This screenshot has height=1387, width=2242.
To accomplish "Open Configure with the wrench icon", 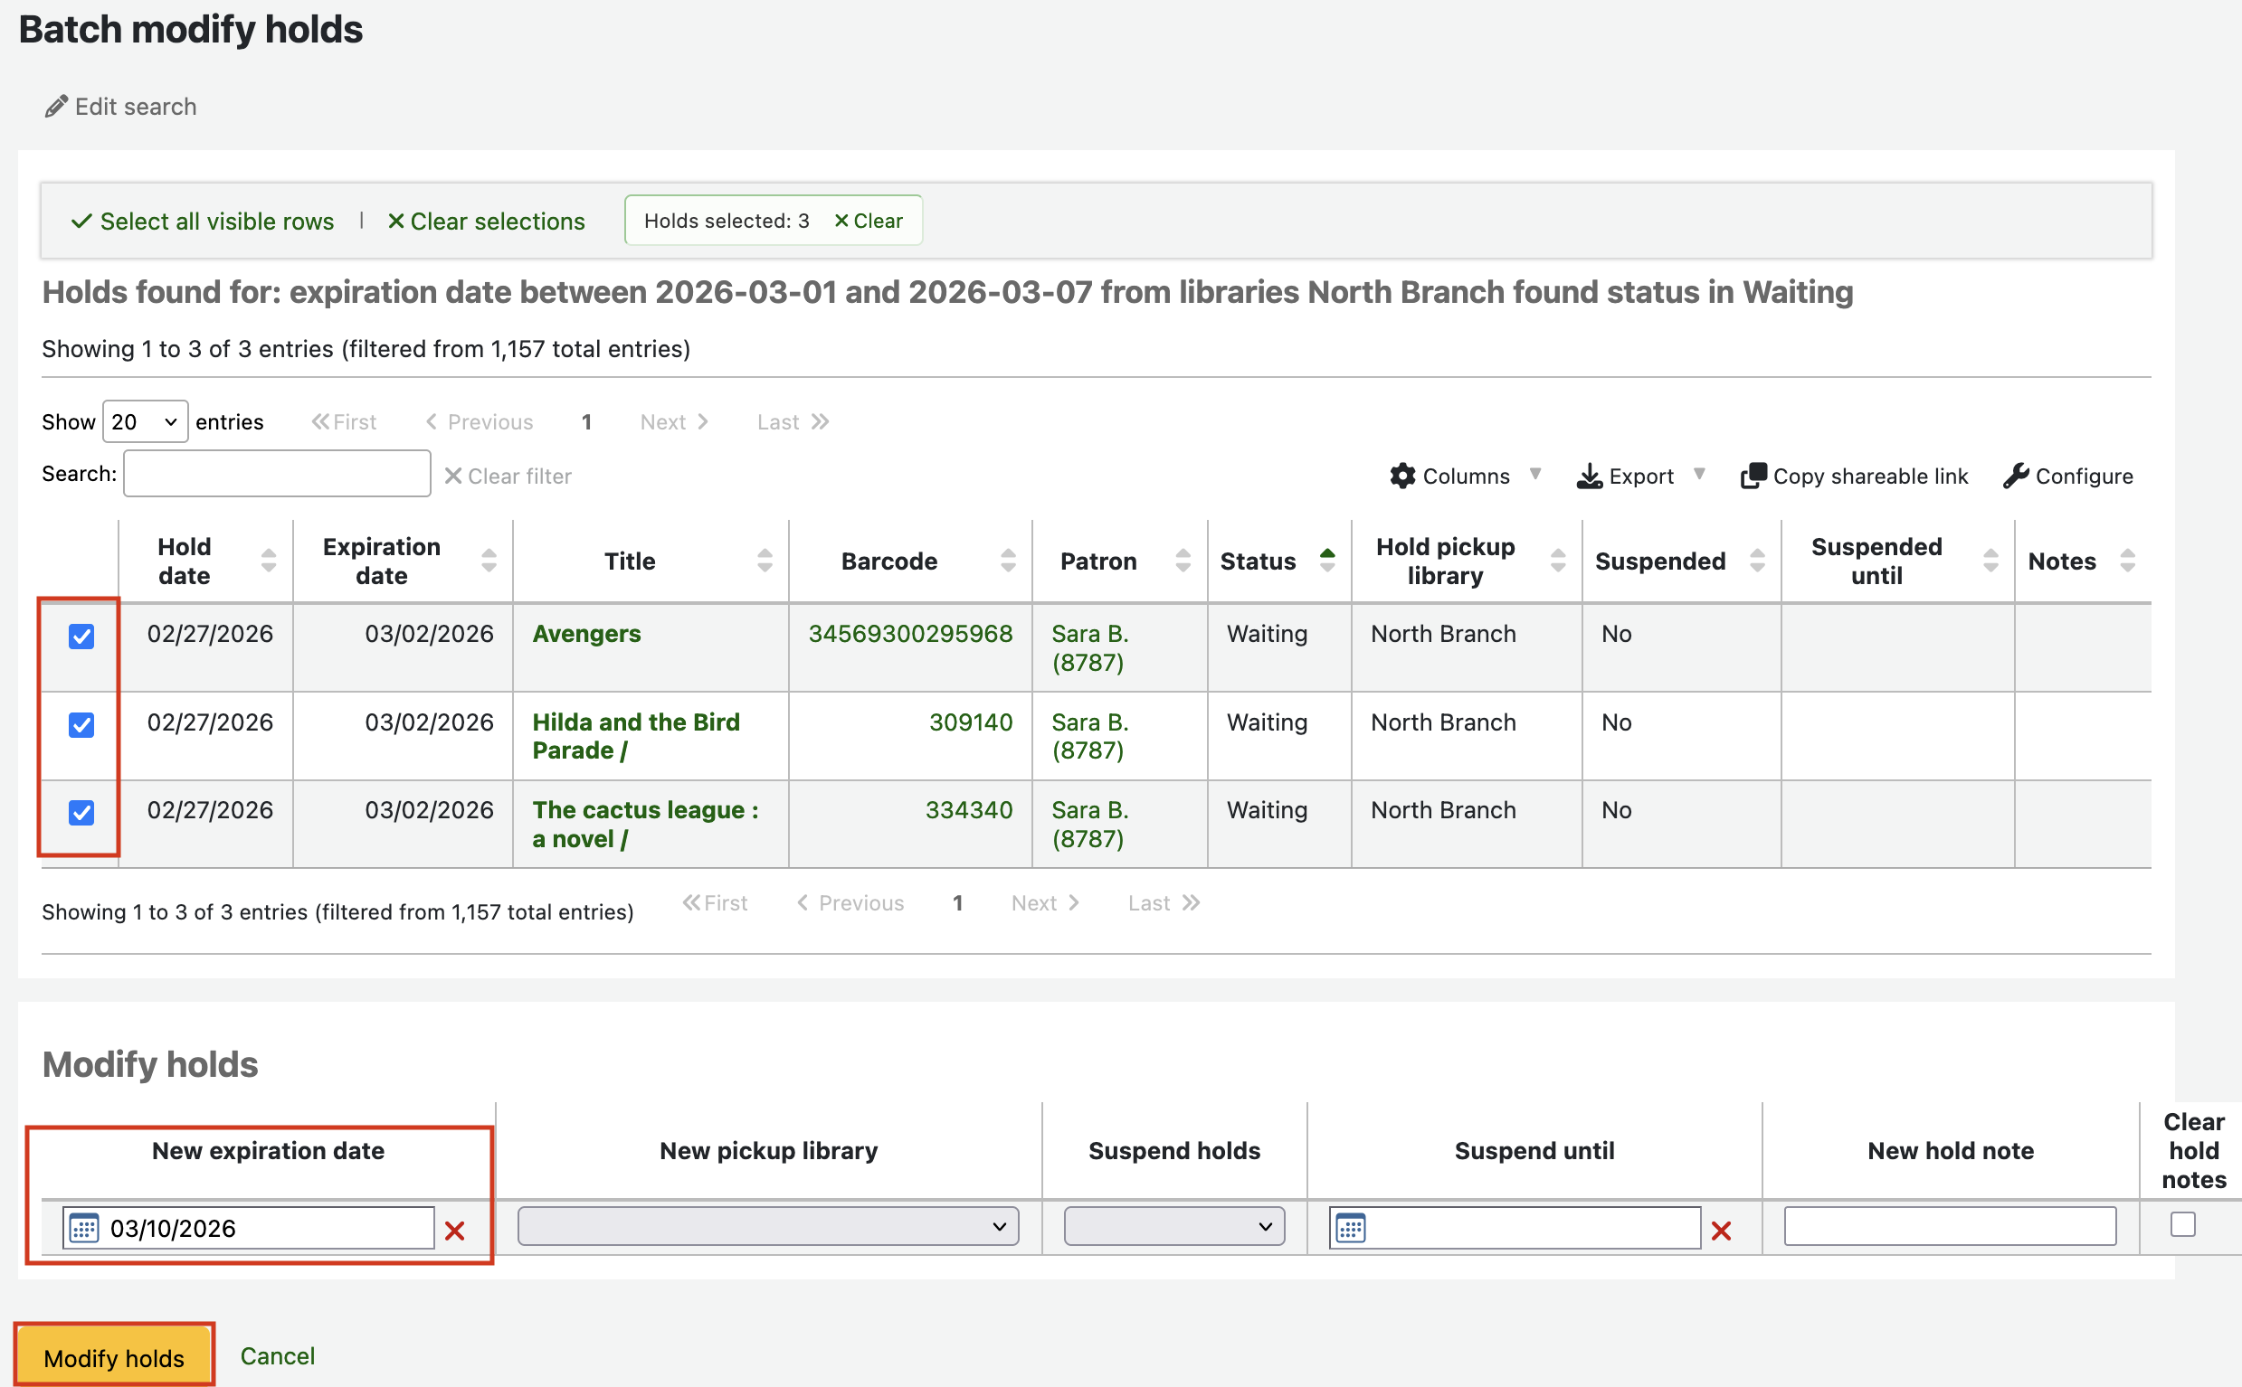I will pos(2015,476).
